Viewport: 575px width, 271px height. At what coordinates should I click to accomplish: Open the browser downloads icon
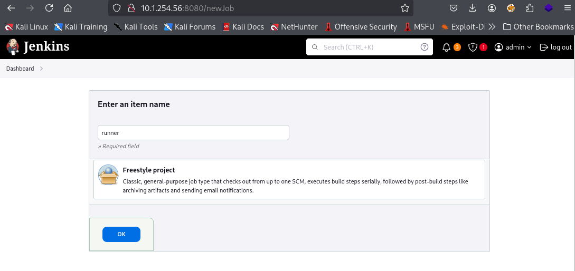point(473,8)
